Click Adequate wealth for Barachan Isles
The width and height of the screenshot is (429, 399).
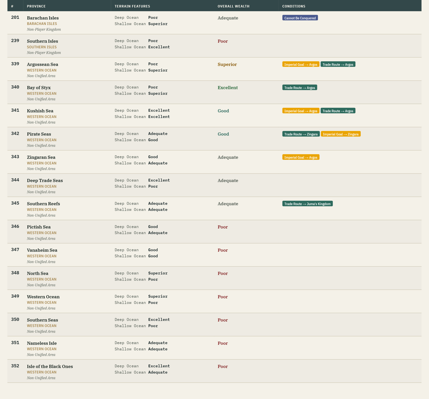pos(228,18)
